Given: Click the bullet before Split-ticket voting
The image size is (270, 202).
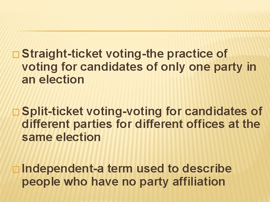Looking at the screenshot, I should point(18,112).
